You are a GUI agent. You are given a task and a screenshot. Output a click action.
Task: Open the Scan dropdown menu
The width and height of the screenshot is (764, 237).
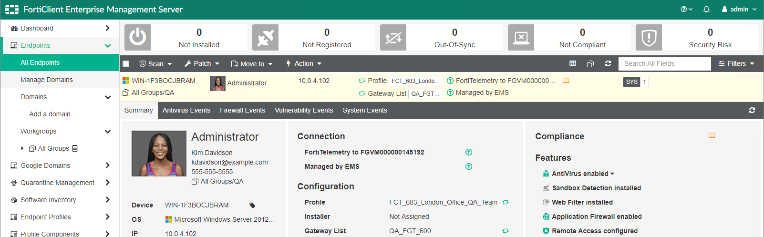point(155,64)
